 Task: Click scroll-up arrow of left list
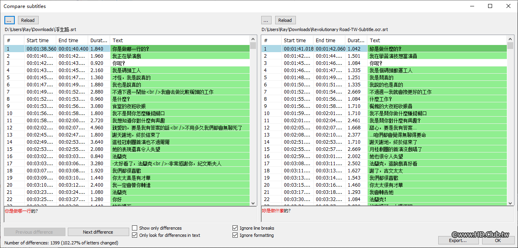(253, 39)
